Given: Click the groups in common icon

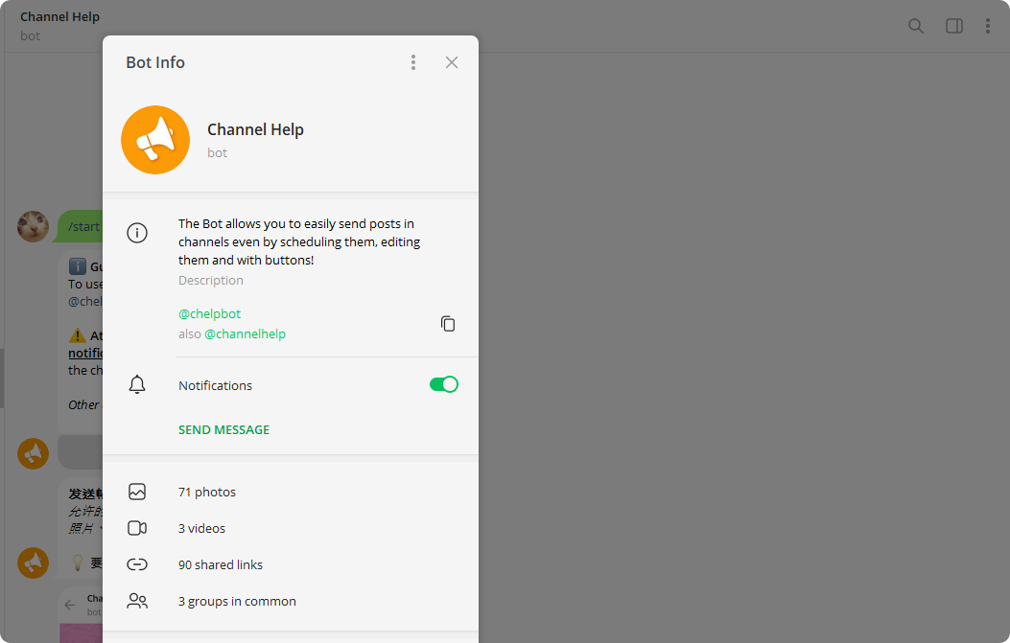Looking at the screenshot, I should coord(137,601).
